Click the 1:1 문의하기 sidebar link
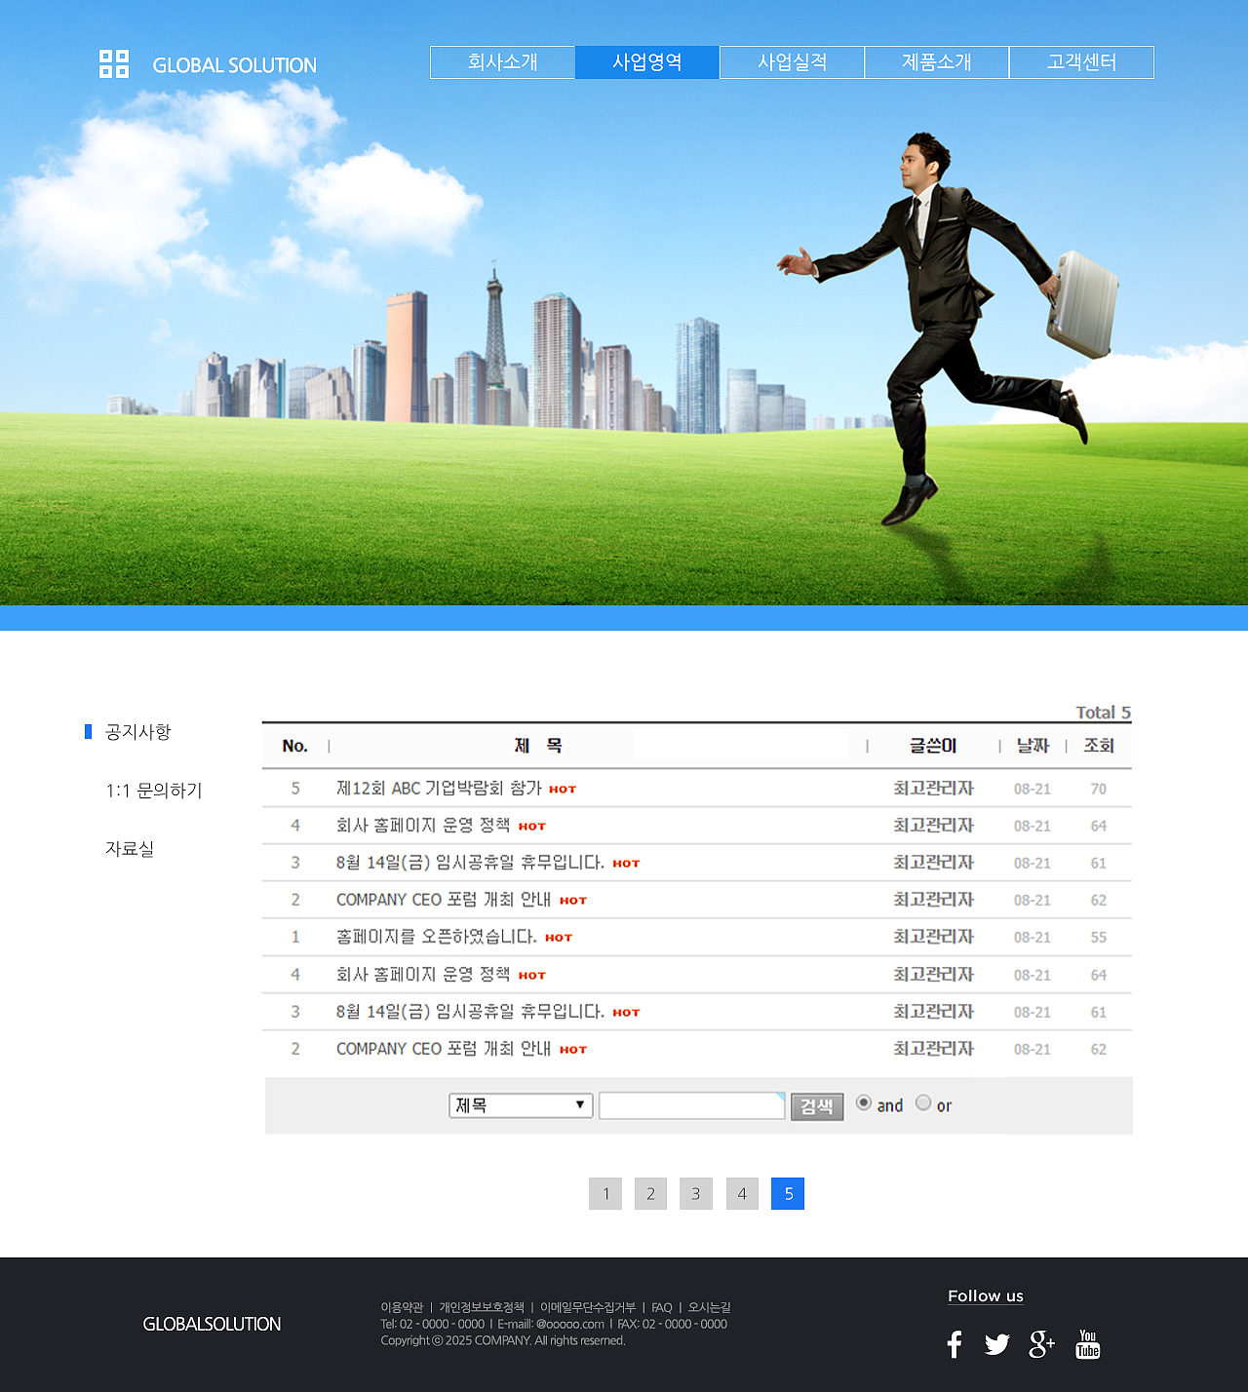Viewport: 1248px width, 1392px height. pos(153,791)
